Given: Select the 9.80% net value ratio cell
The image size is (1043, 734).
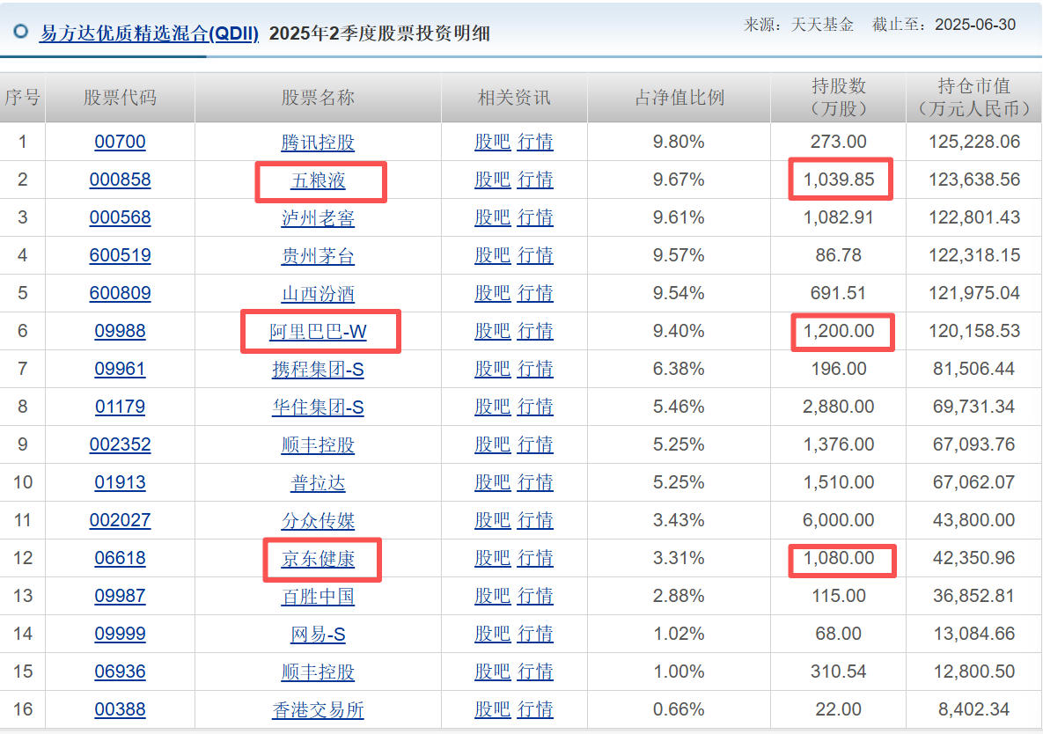Looking at the screenshot, I should coord(679,142).
